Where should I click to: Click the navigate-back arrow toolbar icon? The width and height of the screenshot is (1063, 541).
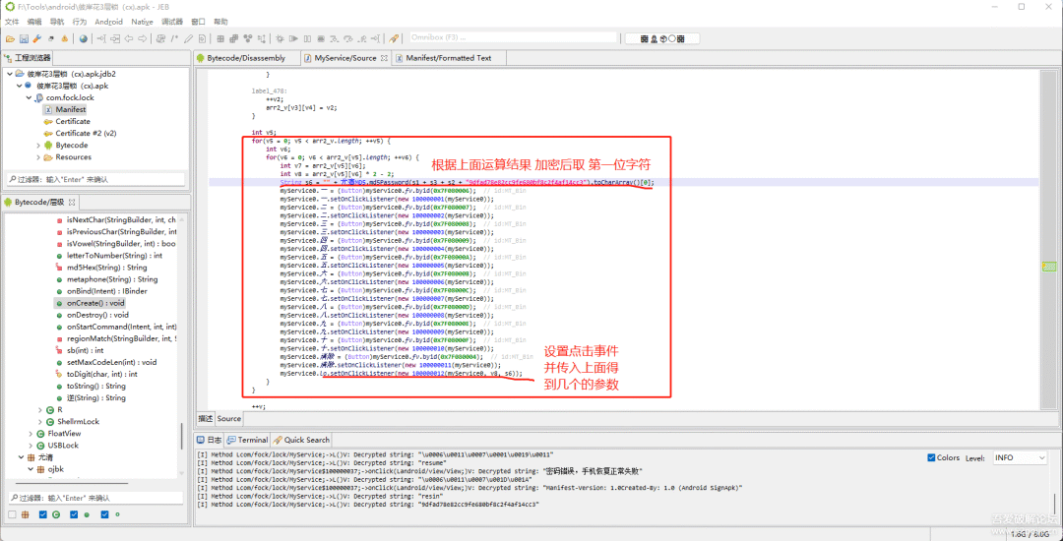point(129,38)
